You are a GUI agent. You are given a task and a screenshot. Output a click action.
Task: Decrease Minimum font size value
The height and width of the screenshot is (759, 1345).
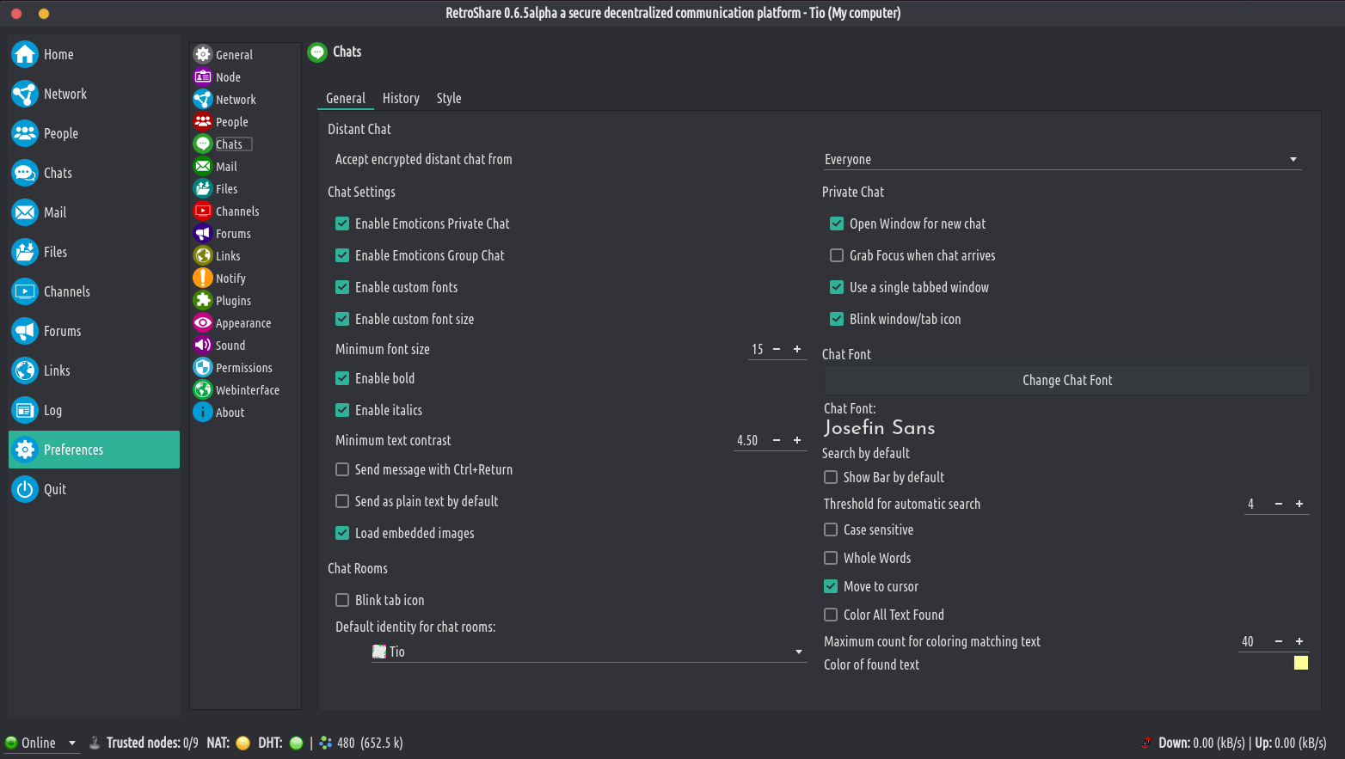tap(777, 349)
